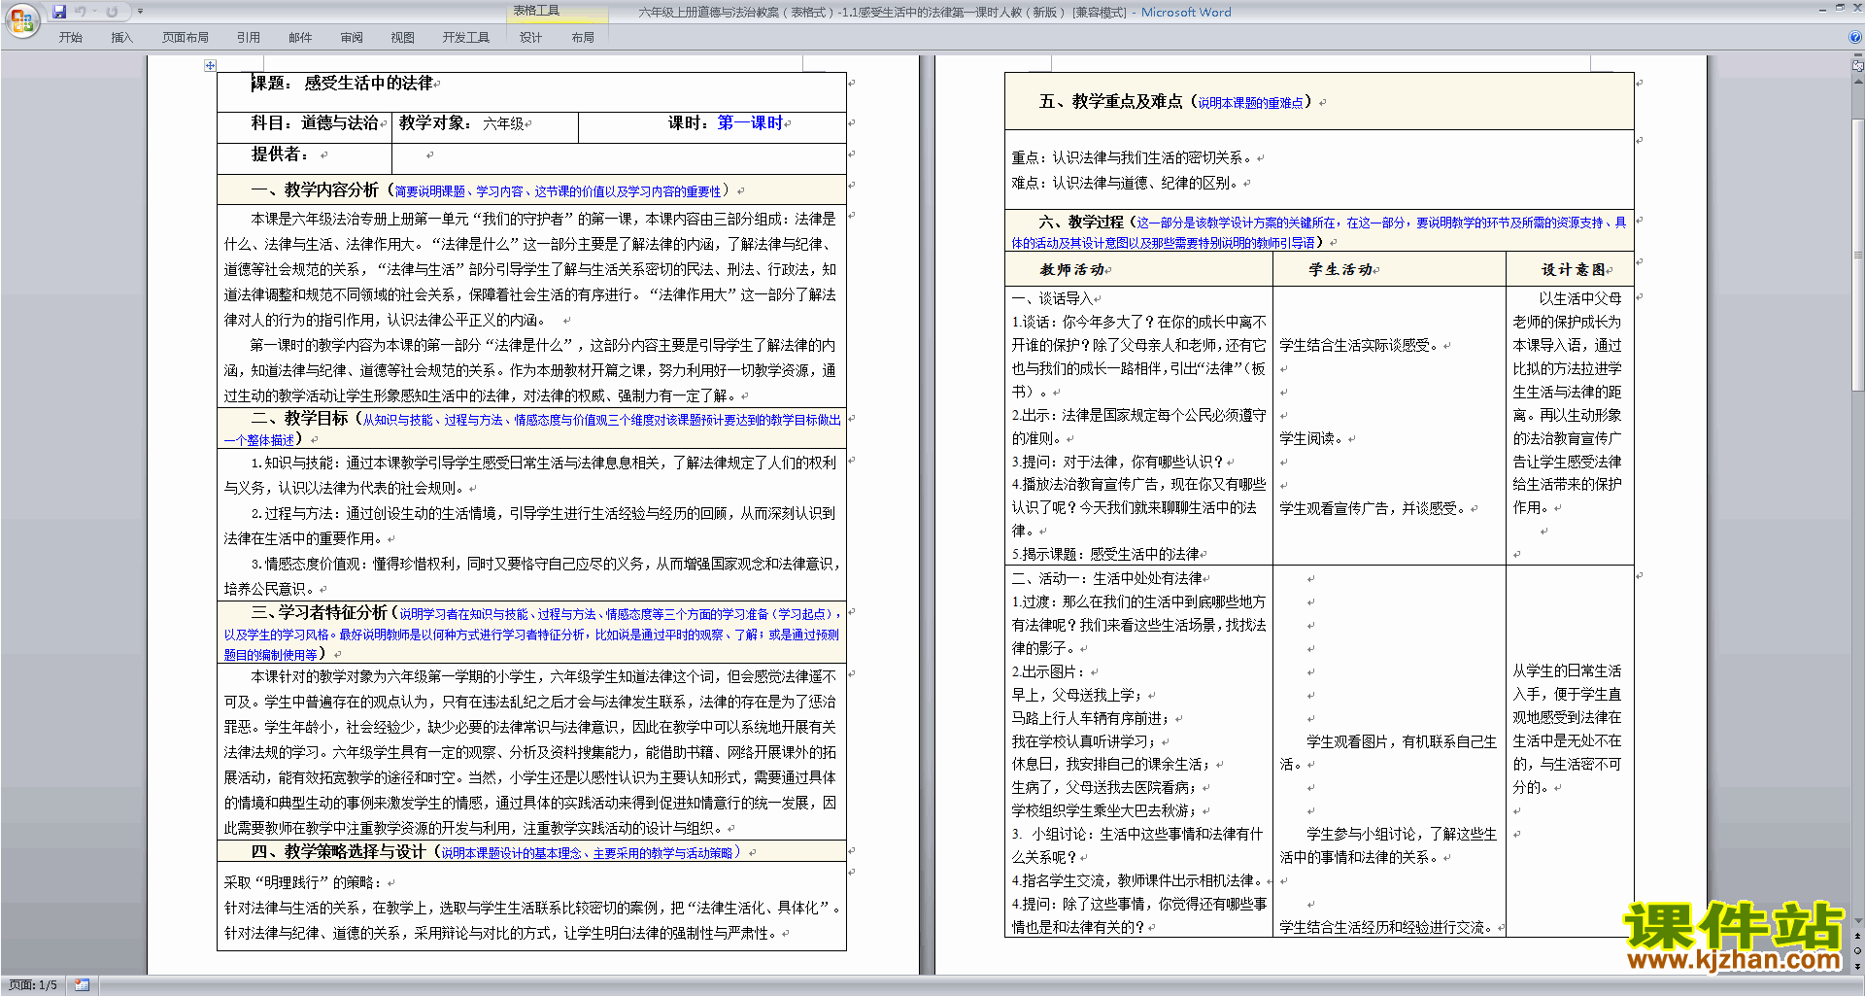1865x996 pixels.
Task: Open the 开发工具 tab
Action: tap(466, 38)
